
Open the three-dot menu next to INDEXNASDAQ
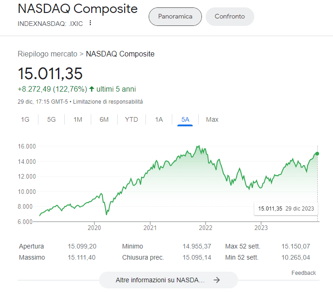tap(90, 23)
